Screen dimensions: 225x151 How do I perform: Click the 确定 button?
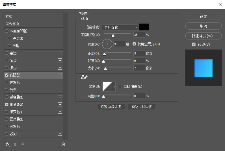tap(204, 16)
